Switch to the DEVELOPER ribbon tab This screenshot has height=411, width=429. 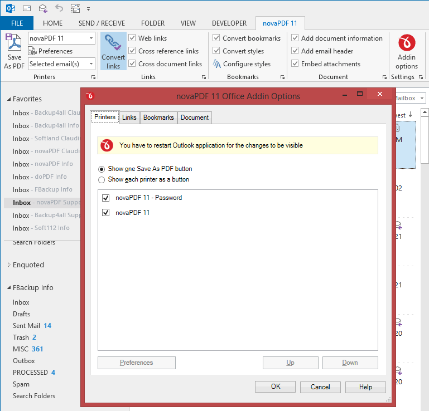pyautogui.click(x=229, y=23)
